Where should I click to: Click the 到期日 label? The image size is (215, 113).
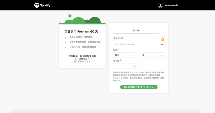coord(116,50)
